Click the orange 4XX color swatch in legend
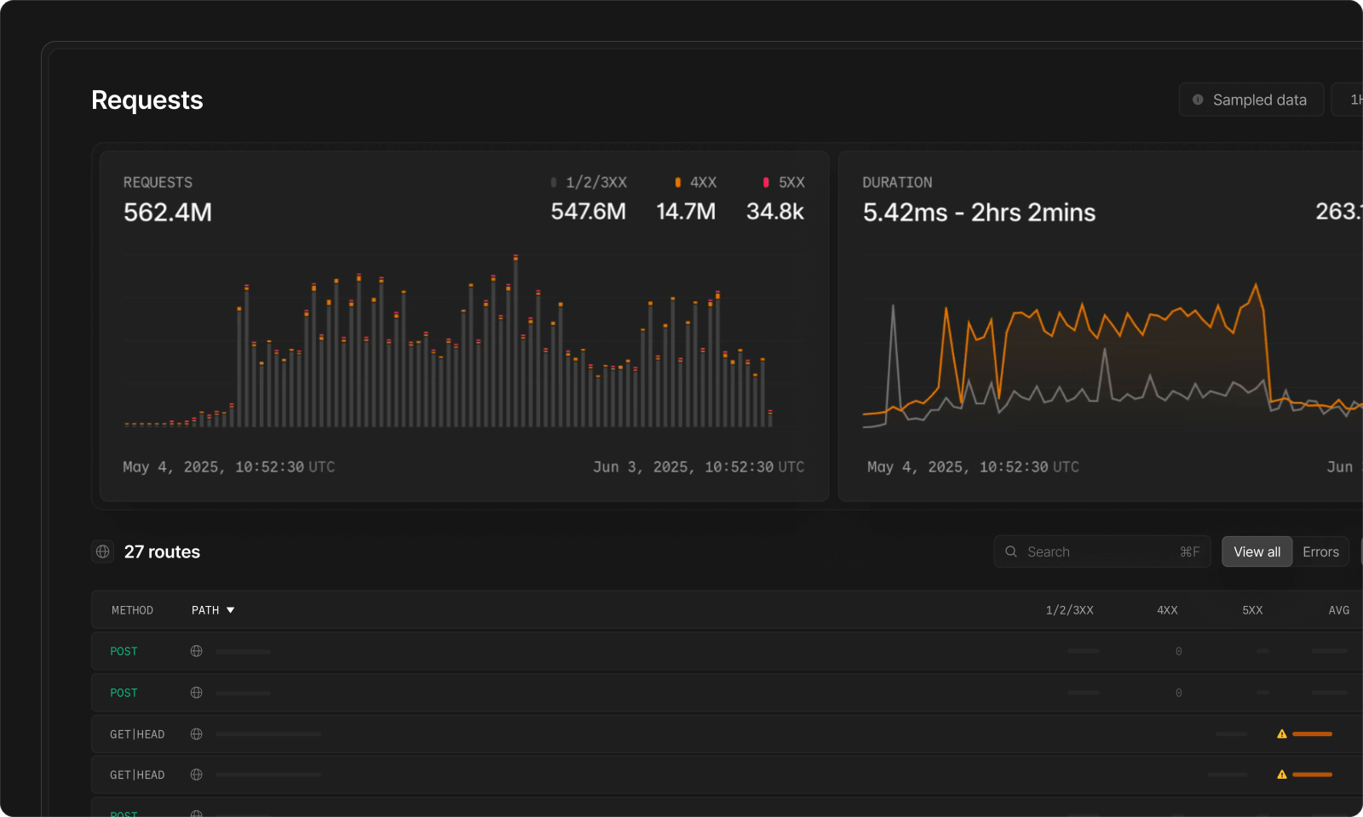Image resolution: width=1363 pixels, height=817 pixels. click(x=678, y=182)
